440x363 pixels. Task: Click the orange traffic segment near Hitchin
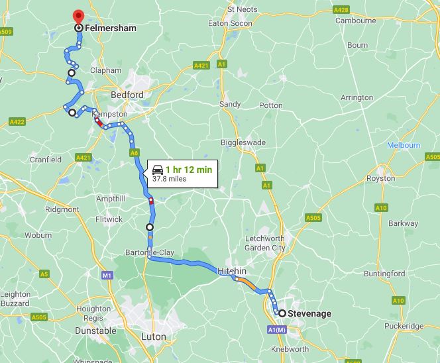(x=246, y=283)
